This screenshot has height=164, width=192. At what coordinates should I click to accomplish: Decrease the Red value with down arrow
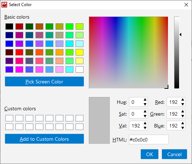(x=183, y=104)
